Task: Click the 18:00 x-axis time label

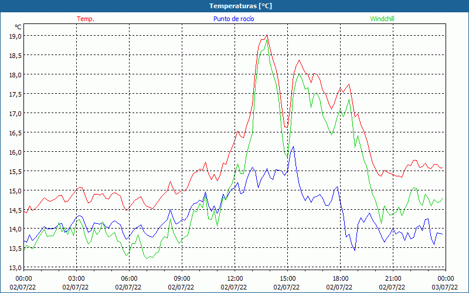Action: coord(341,279)
